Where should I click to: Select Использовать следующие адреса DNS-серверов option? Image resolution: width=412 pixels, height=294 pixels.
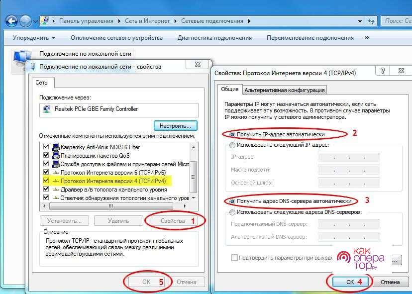296,212
